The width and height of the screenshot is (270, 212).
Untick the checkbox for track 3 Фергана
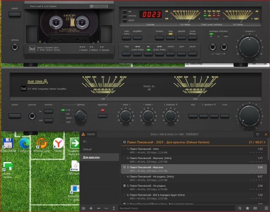pos(124,167)
